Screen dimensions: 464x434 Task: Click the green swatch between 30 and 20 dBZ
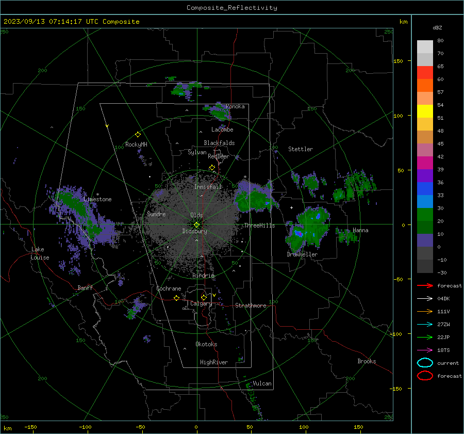tap(425, 215)
